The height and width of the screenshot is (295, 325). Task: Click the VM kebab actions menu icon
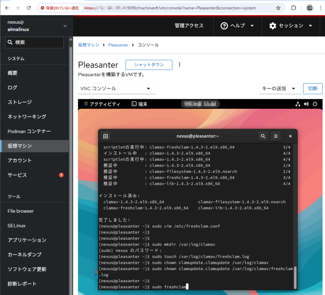pyautogui.click(x=180, y=65)
